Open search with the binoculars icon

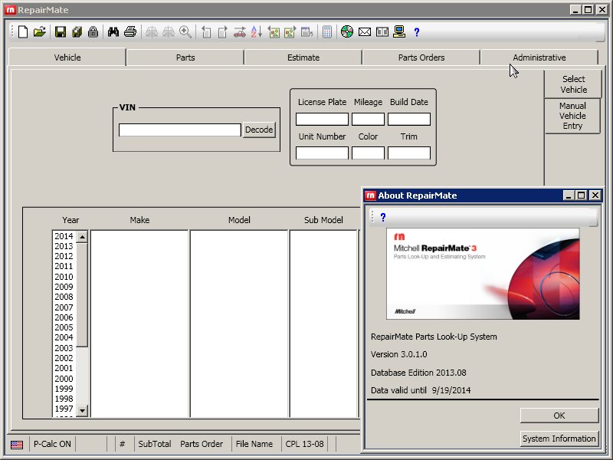(x=113, y=31)
